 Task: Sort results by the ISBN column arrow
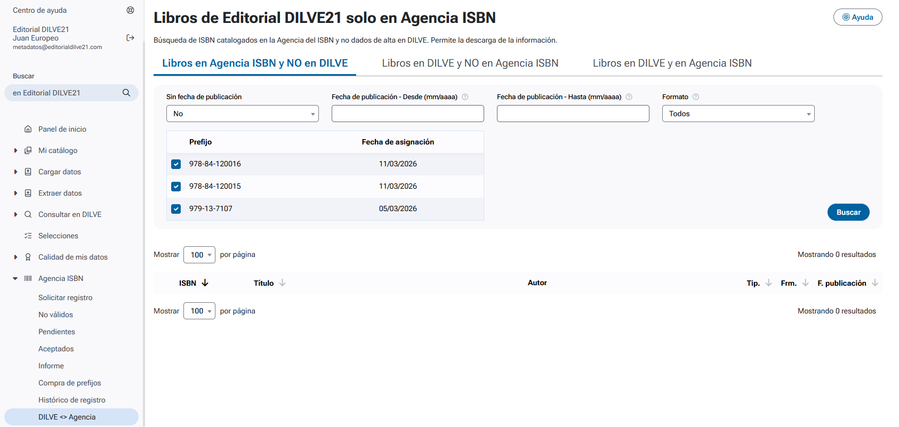tap(205, 283)
